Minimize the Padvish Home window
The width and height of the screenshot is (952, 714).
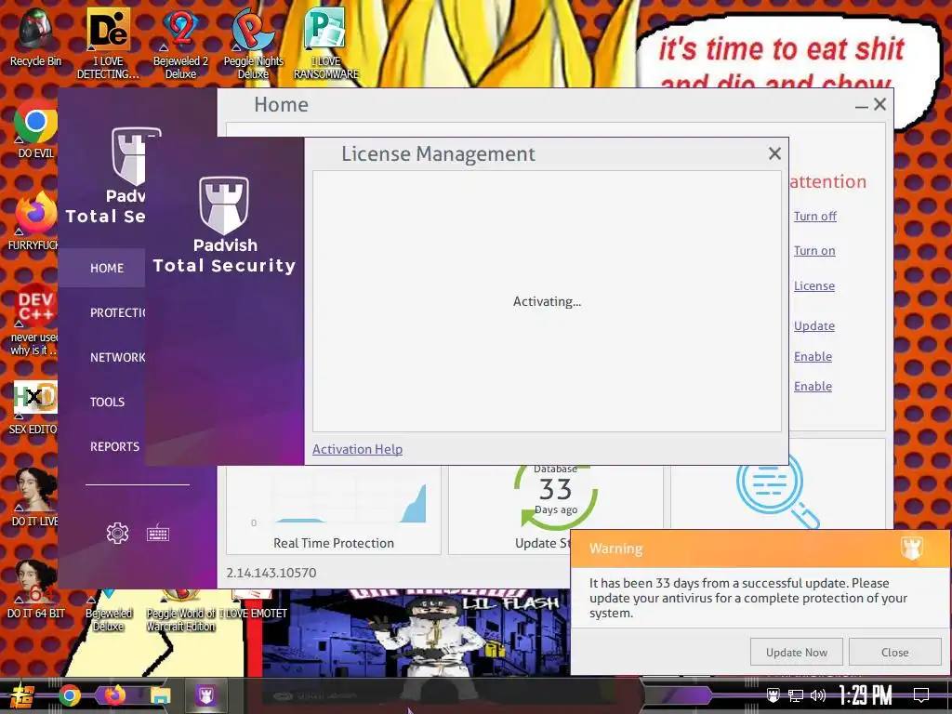861,106
